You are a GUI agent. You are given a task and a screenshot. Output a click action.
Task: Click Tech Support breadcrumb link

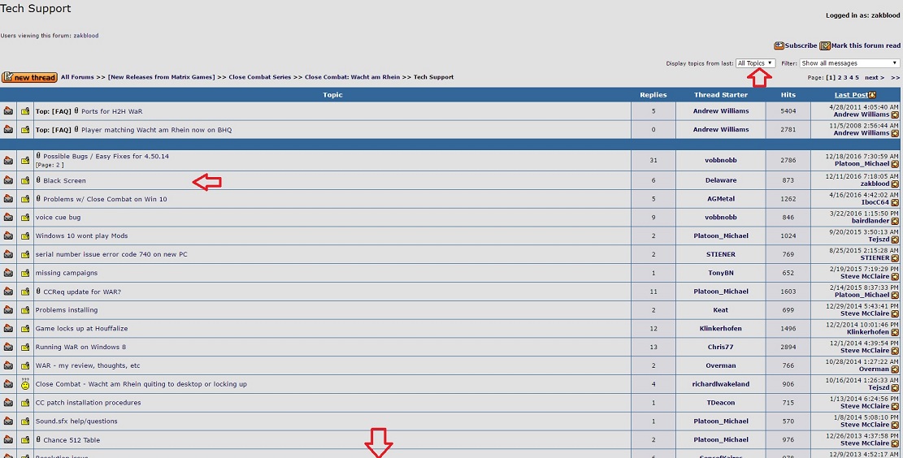[434, 77]
